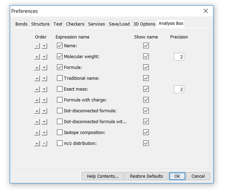
Task: Go to the Save/Load tab
Action: coord(119,24)
